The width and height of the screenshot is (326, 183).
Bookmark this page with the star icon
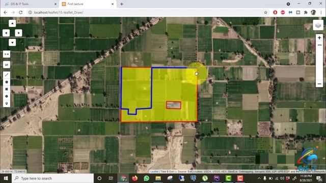[x=265, y=12]
